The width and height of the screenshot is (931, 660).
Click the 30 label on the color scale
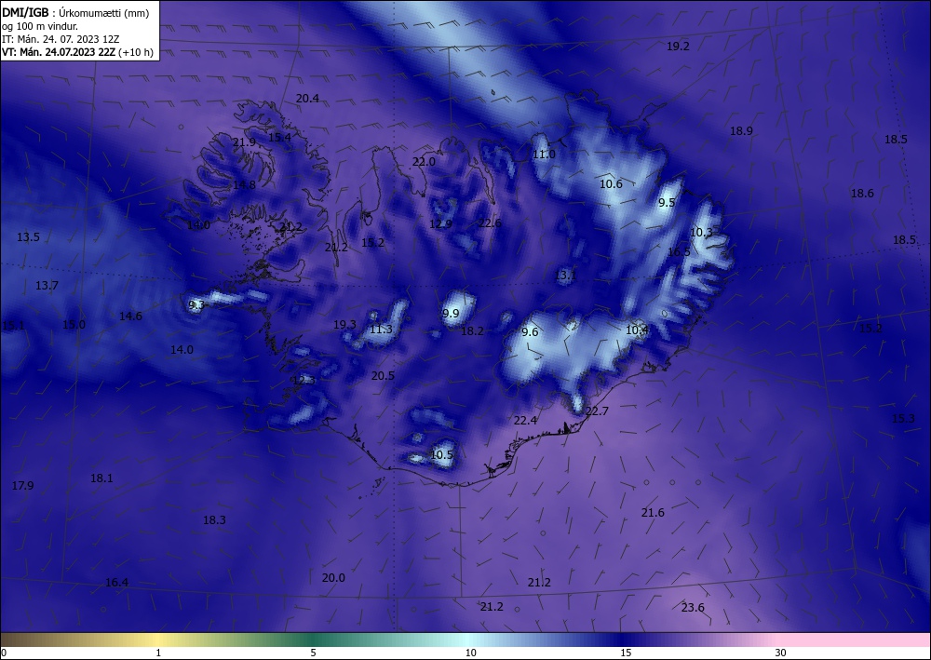coord(780,653)
